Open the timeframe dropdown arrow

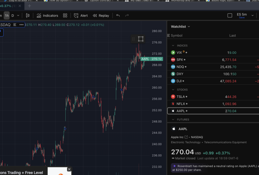(x=18, y=16)
